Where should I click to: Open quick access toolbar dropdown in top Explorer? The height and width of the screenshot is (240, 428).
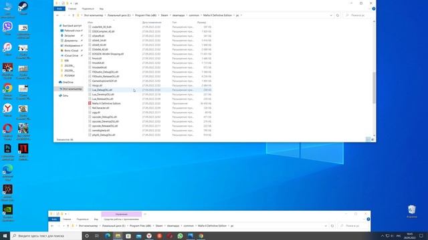point(71,3)
